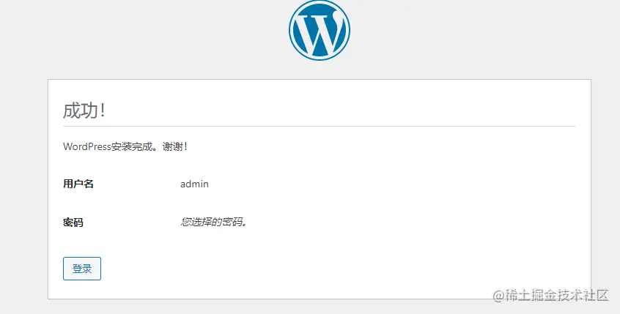Click the WordPress logo at top
620x314 pixels.
click(x=320, y=30)
